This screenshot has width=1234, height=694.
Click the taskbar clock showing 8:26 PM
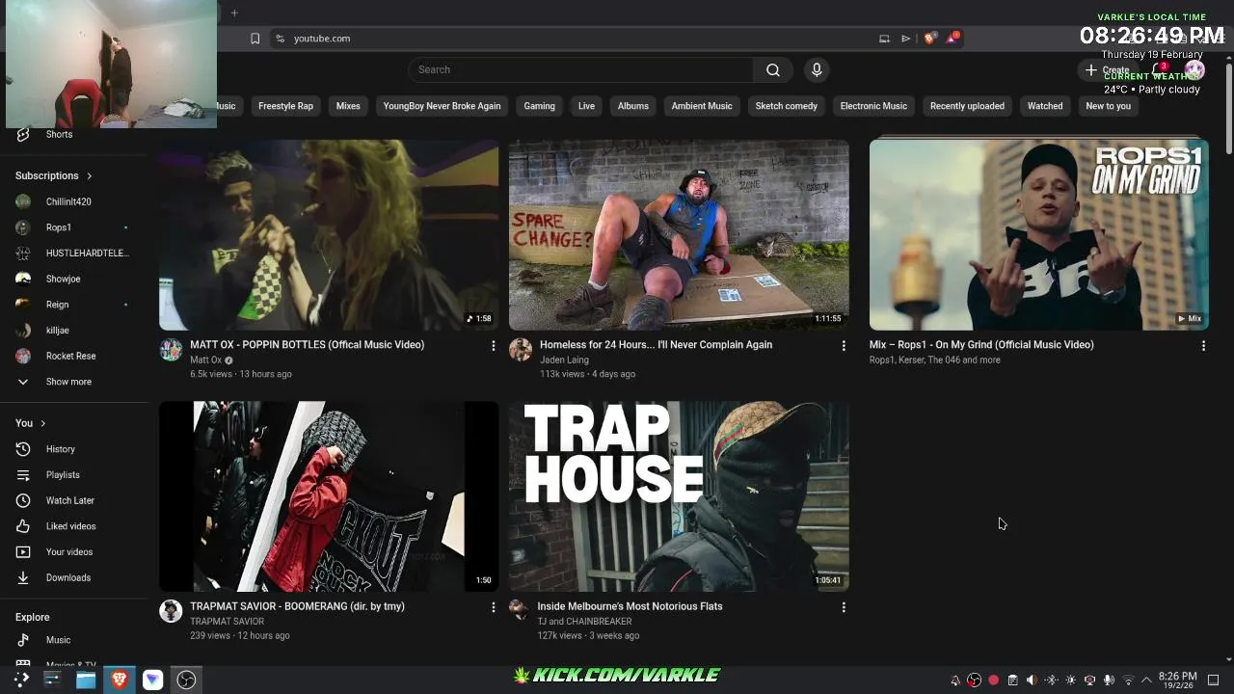pyautogui.click(x=1177, y=681)
